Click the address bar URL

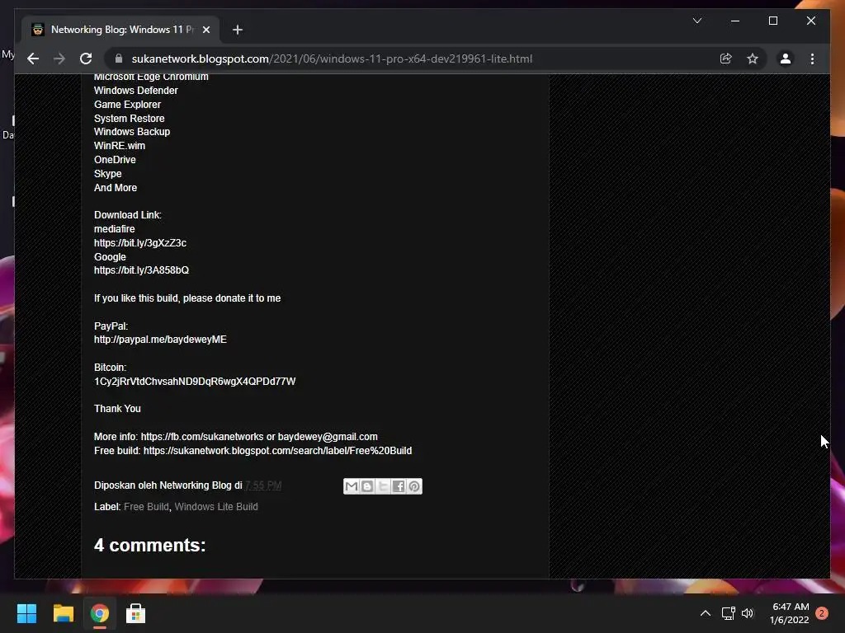click(x=332, y=59)
